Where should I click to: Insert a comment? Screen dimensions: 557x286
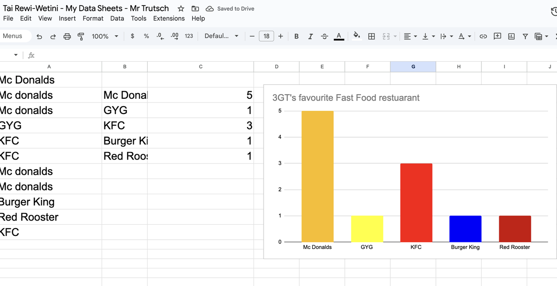pos(497,36)
